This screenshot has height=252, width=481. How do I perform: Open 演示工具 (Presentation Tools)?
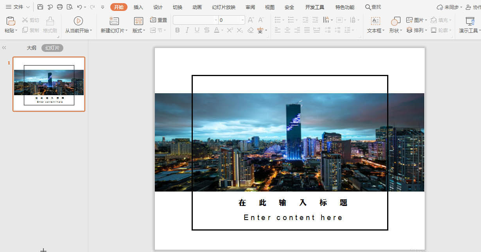(469, 24)
